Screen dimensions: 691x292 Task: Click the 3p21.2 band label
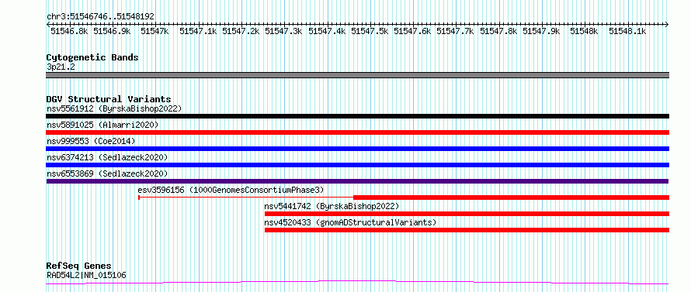pyautogui.click(x=60, y=67)
